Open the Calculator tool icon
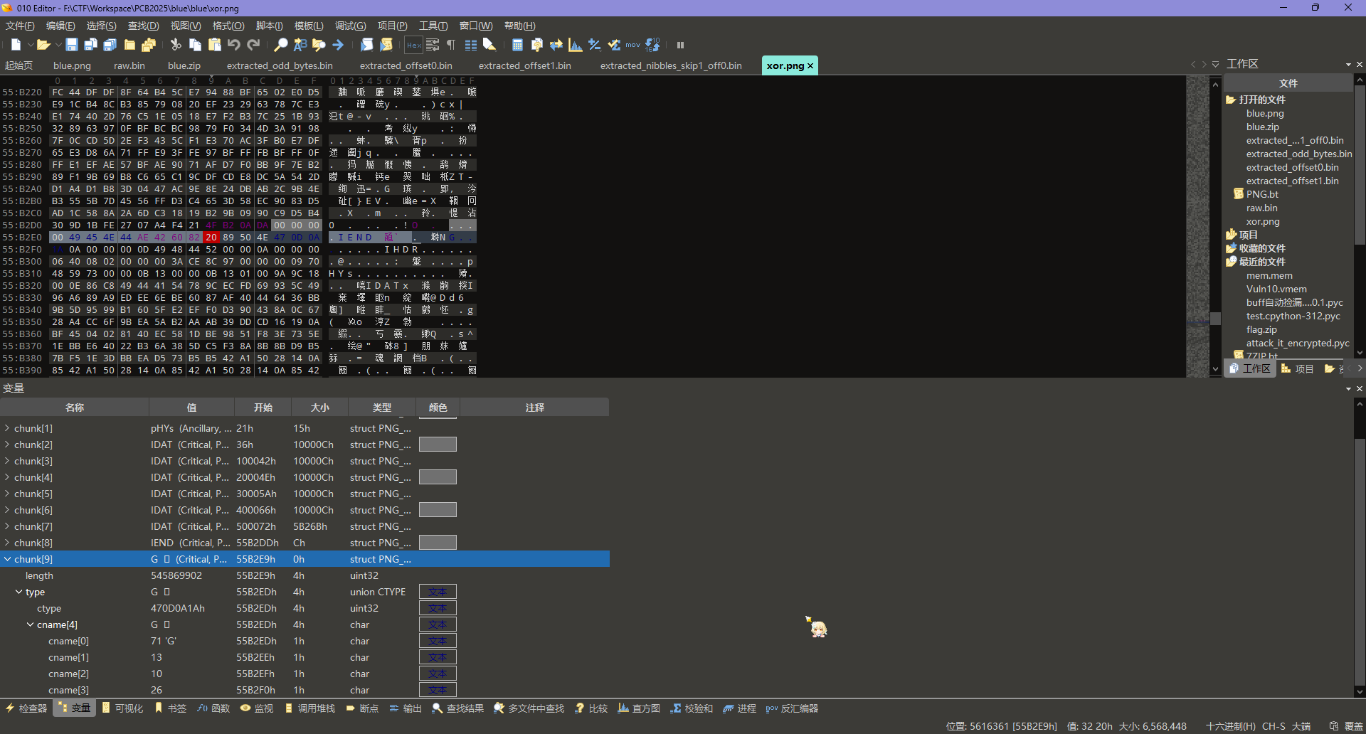The width and height of the screenshot is (1366, 734). 517,45
